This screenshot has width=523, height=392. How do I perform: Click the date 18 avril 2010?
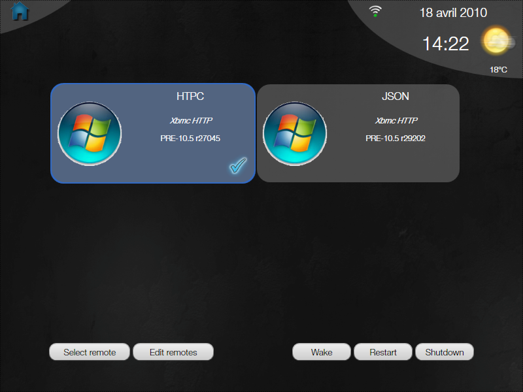(453, 12)
